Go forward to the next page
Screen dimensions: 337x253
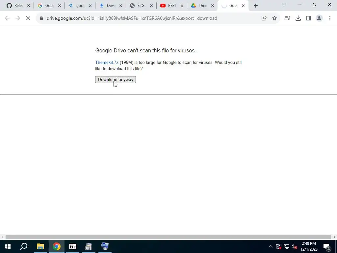pyautogui.click(x=18, y=18)
